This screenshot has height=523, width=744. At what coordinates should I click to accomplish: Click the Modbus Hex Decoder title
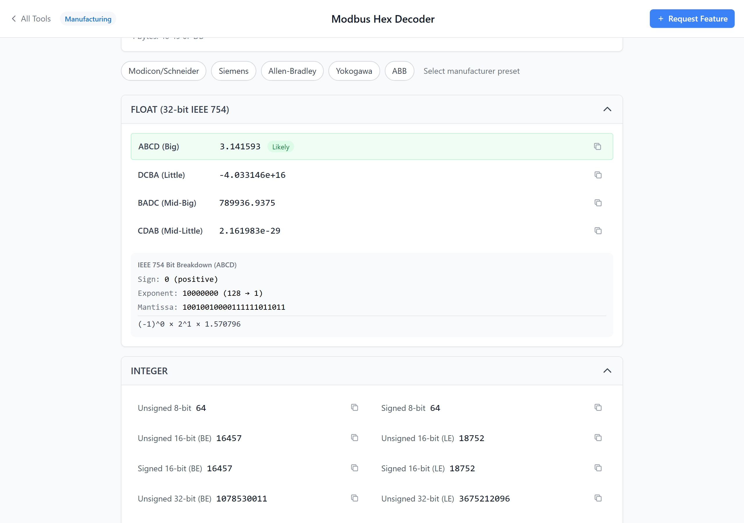coord(383,19)
